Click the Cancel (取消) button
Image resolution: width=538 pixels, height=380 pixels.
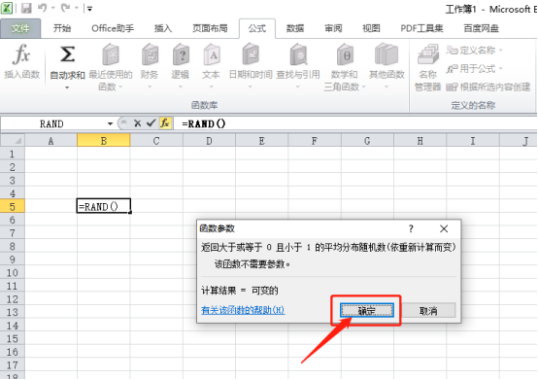click(x=428, y=311)
